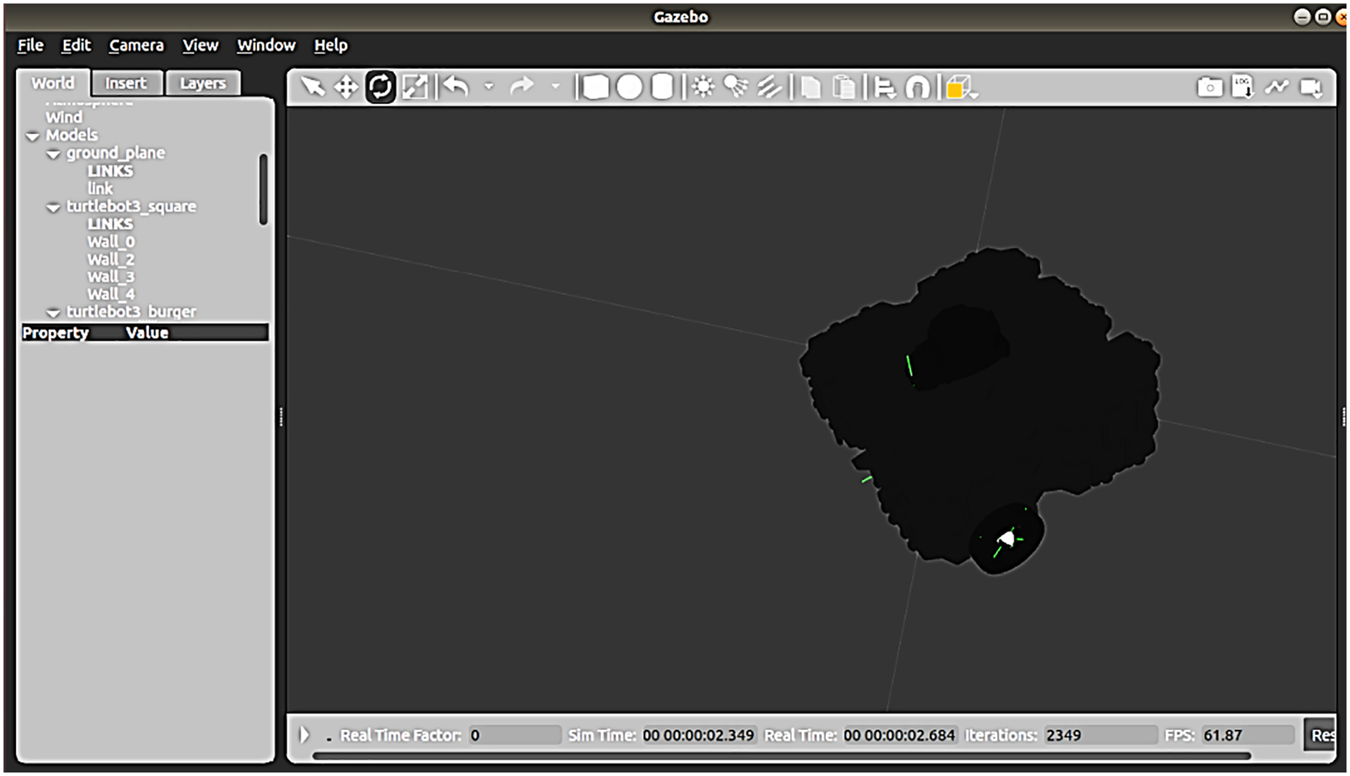Click the bottom horizontal scrollbar
Image resolution: width=1350 pixels, height=776 pixels.
(780, 755)
